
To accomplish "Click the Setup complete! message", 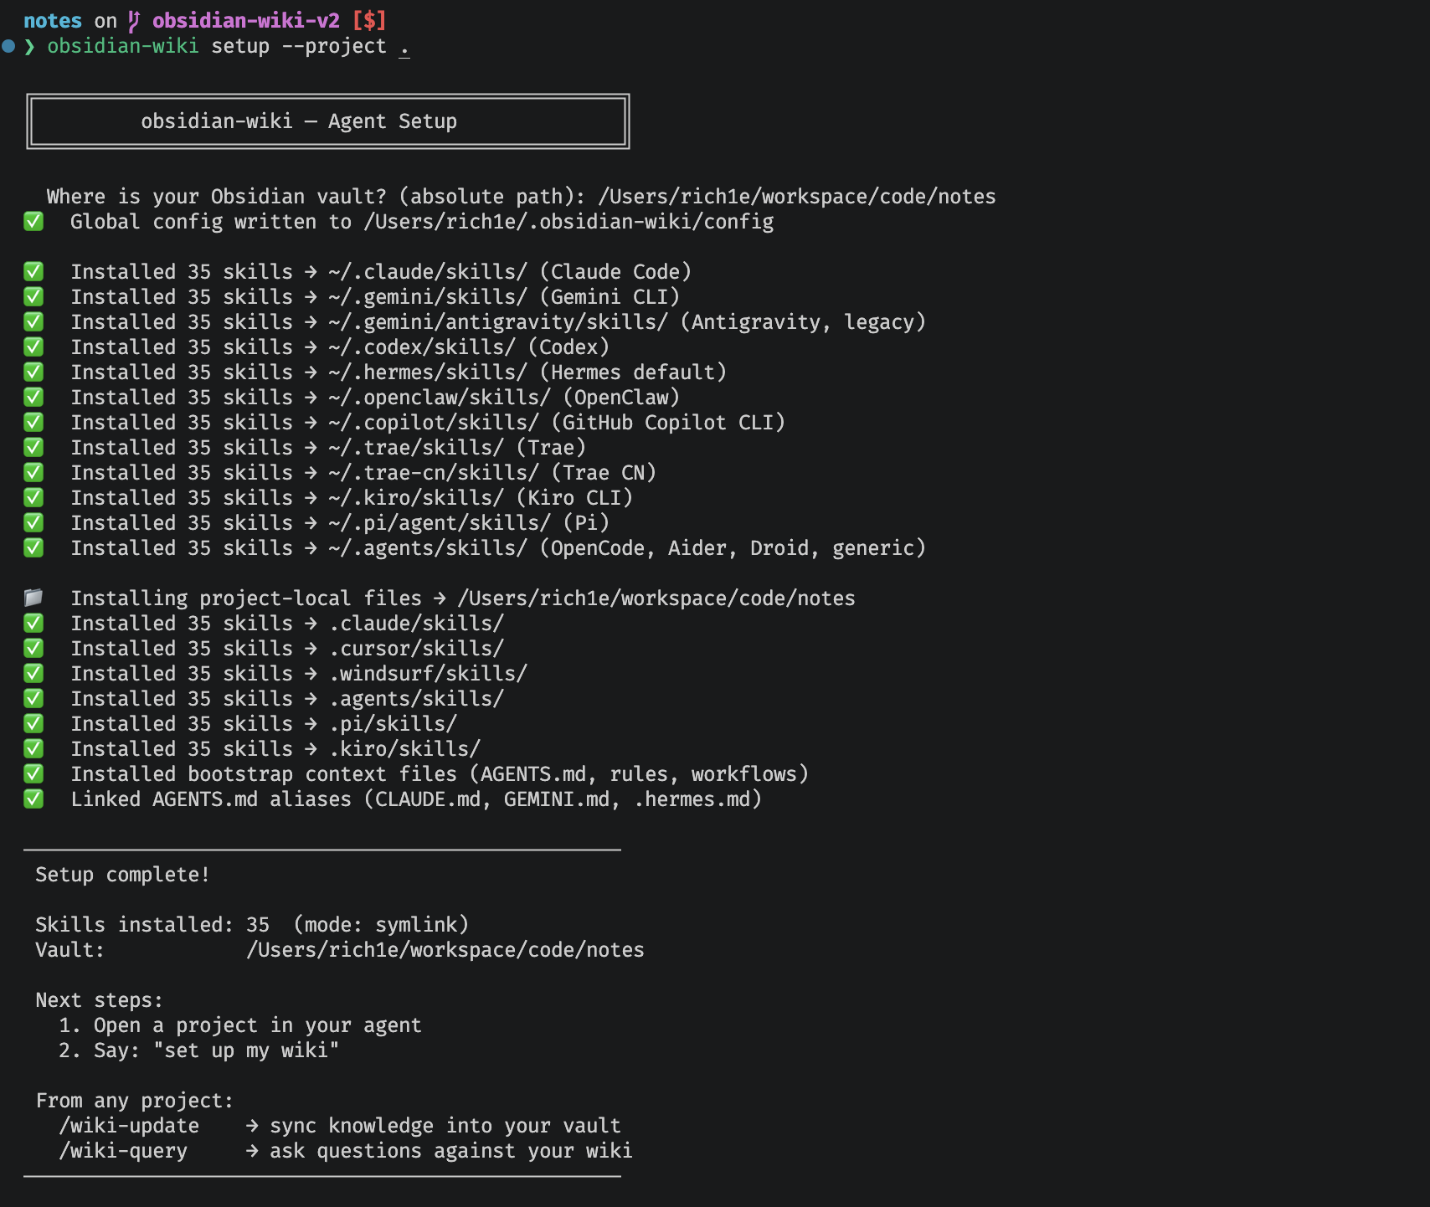I will [122, 875].
